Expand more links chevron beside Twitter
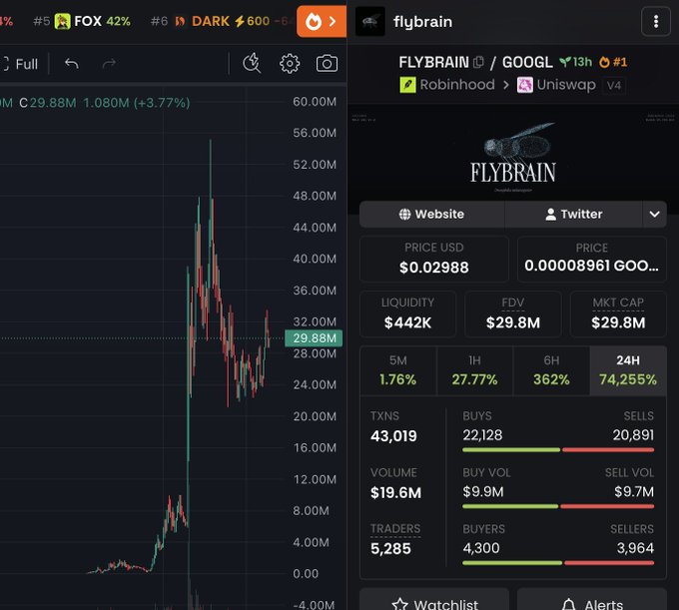Image resolution: width=679 pixels, height=610 pixels. coord(654,214)
